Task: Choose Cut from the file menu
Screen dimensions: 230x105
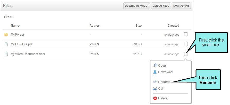Action: click(161, 89)
